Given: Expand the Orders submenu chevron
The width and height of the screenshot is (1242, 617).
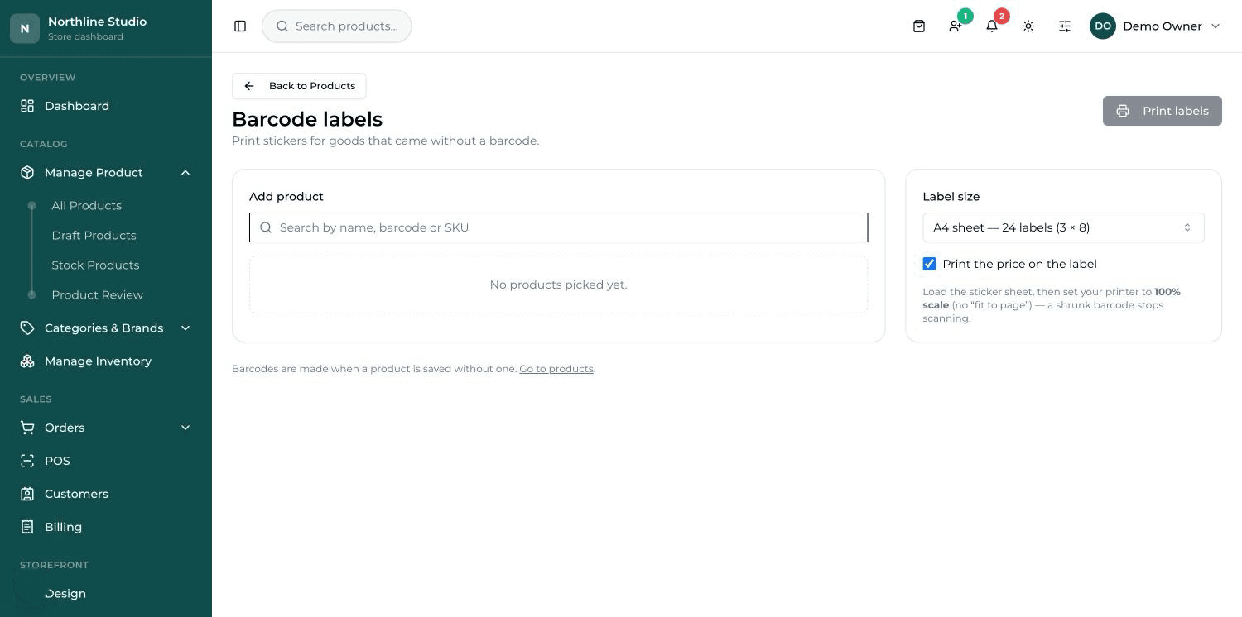Looking at the screenshot, I should pos(185,428).
